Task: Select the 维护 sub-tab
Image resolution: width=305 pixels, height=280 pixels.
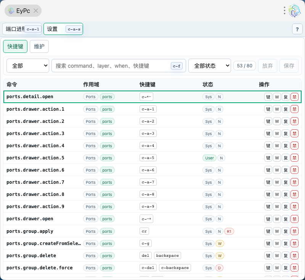Action: coord(39,46)
